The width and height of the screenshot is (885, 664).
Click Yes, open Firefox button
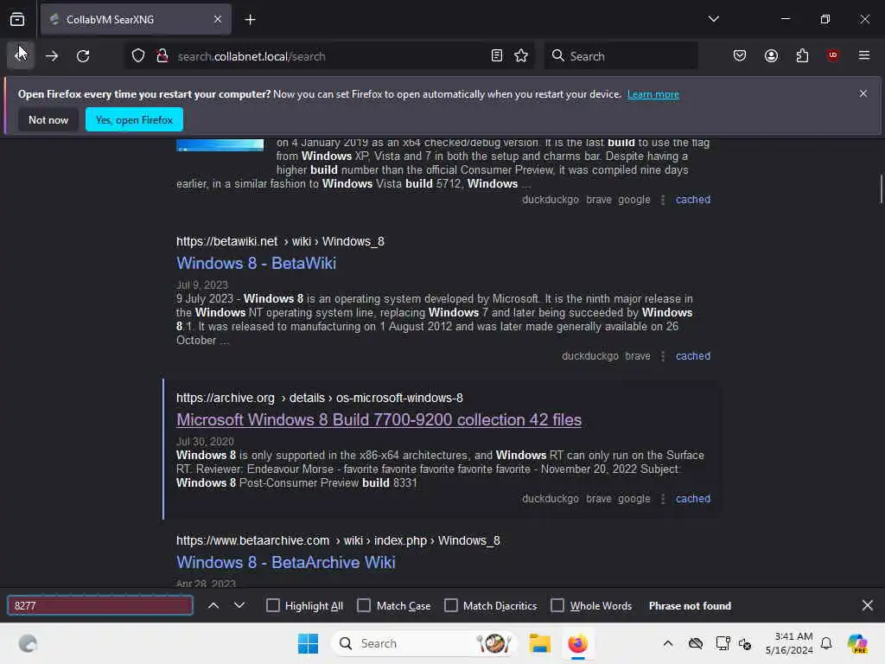pyautogui.click(x=134, y=119)
